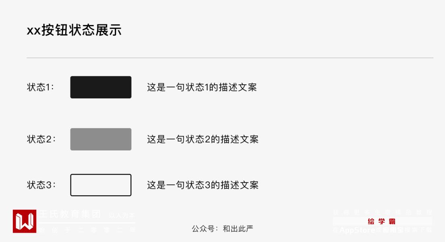The width and height of the screenshot is (445, 242).
Task: Select the 状态2: label
Action: pyautogui.click(x=41, y=140)
